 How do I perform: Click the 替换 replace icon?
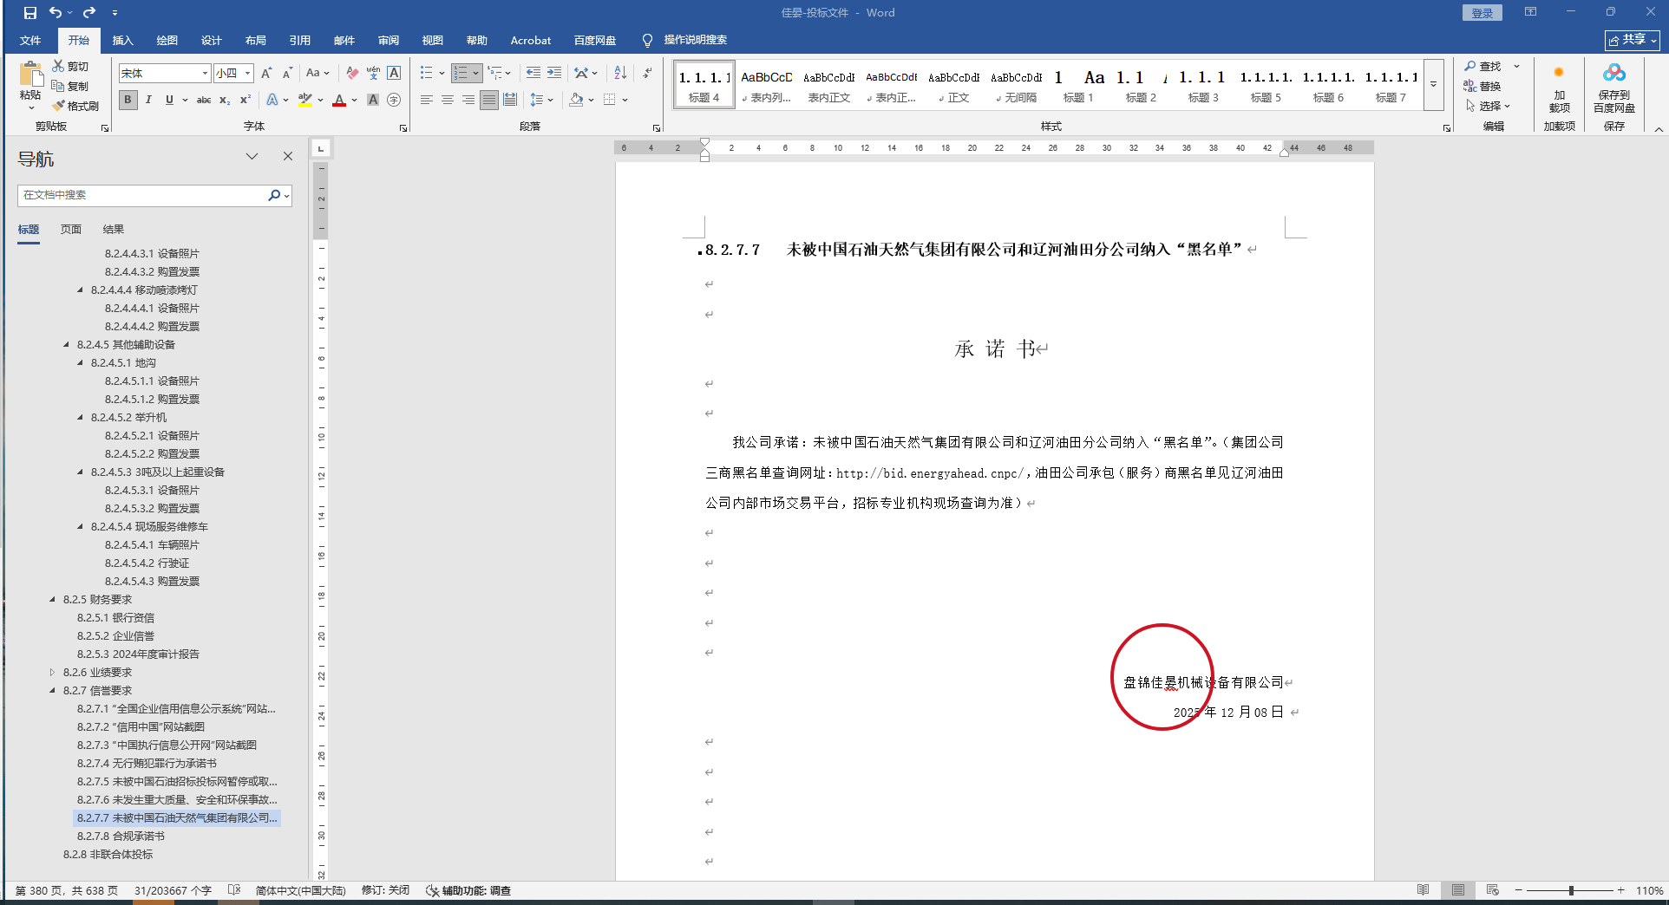pos(1482,86)
